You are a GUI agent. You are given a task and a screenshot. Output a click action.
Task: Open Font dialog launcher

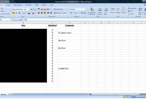point(35,17)
